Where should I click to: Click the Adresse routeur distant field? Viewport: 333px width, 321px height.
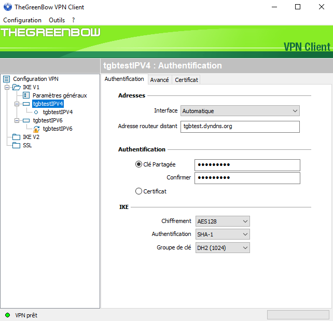(x=240, y=127)
